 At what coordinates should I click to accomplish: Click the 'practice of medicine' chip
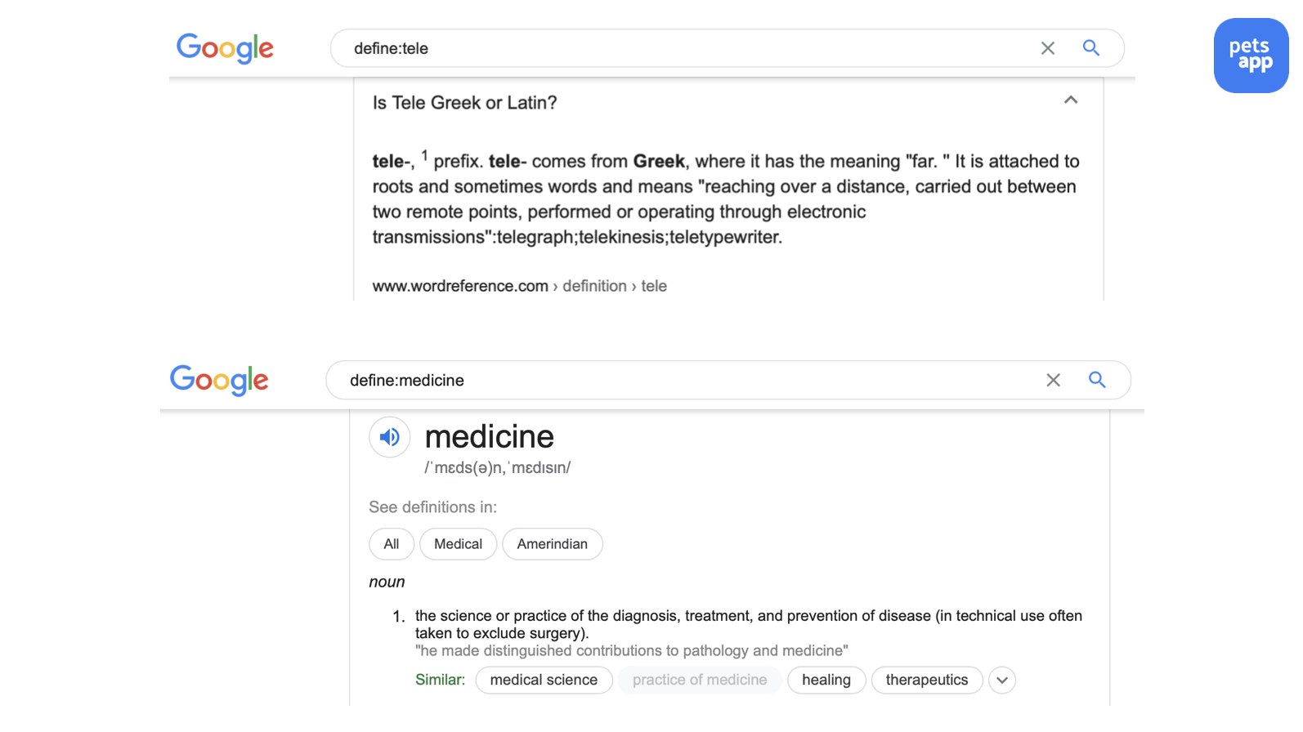(x=699, y=680)
